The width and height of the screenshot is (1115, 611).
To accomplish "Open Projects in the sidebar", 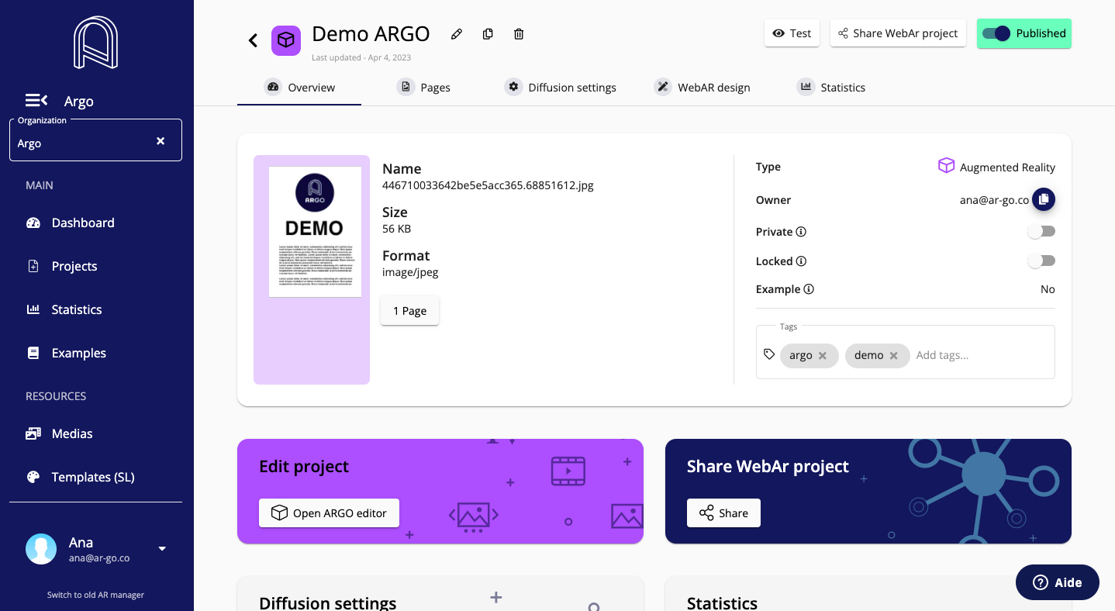I will (61, 266).
